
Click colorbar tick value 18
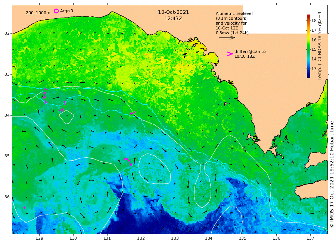click(x=314, y=20)
